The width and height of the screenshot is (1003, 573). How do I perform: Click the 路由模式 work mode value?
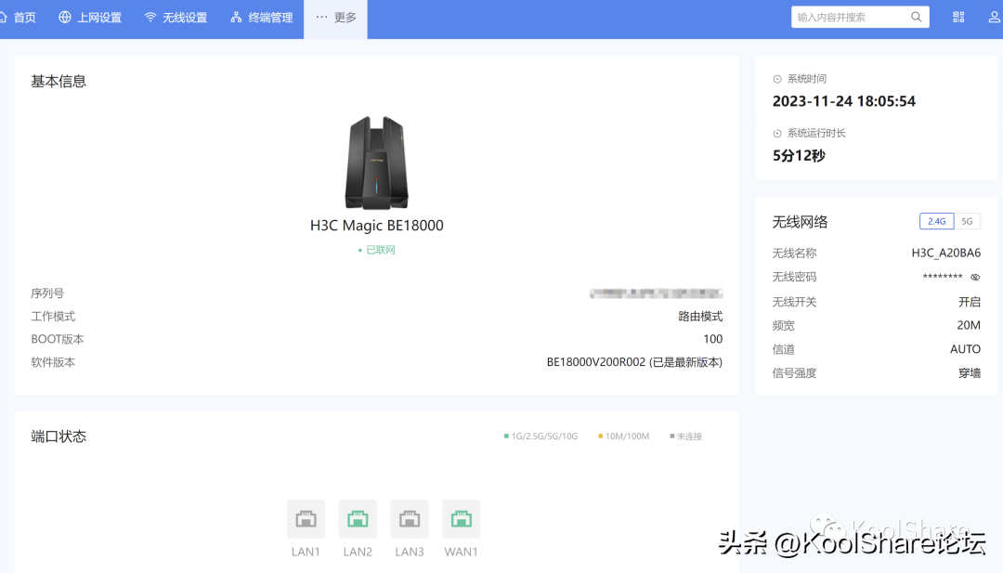700,317
